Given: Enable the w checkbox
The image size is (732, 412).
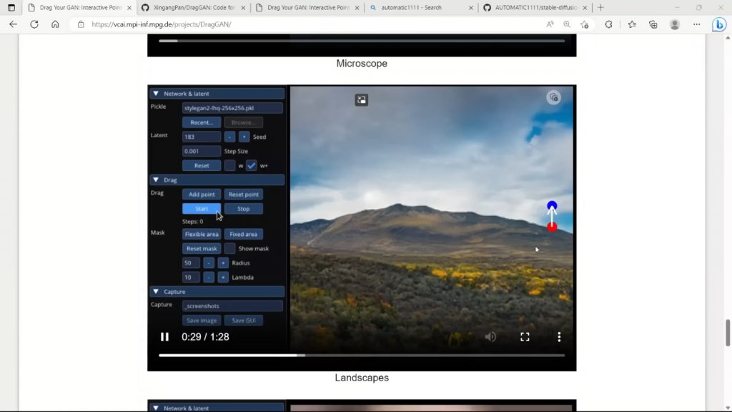Looking at the screenshot, I should click(229, 166).
